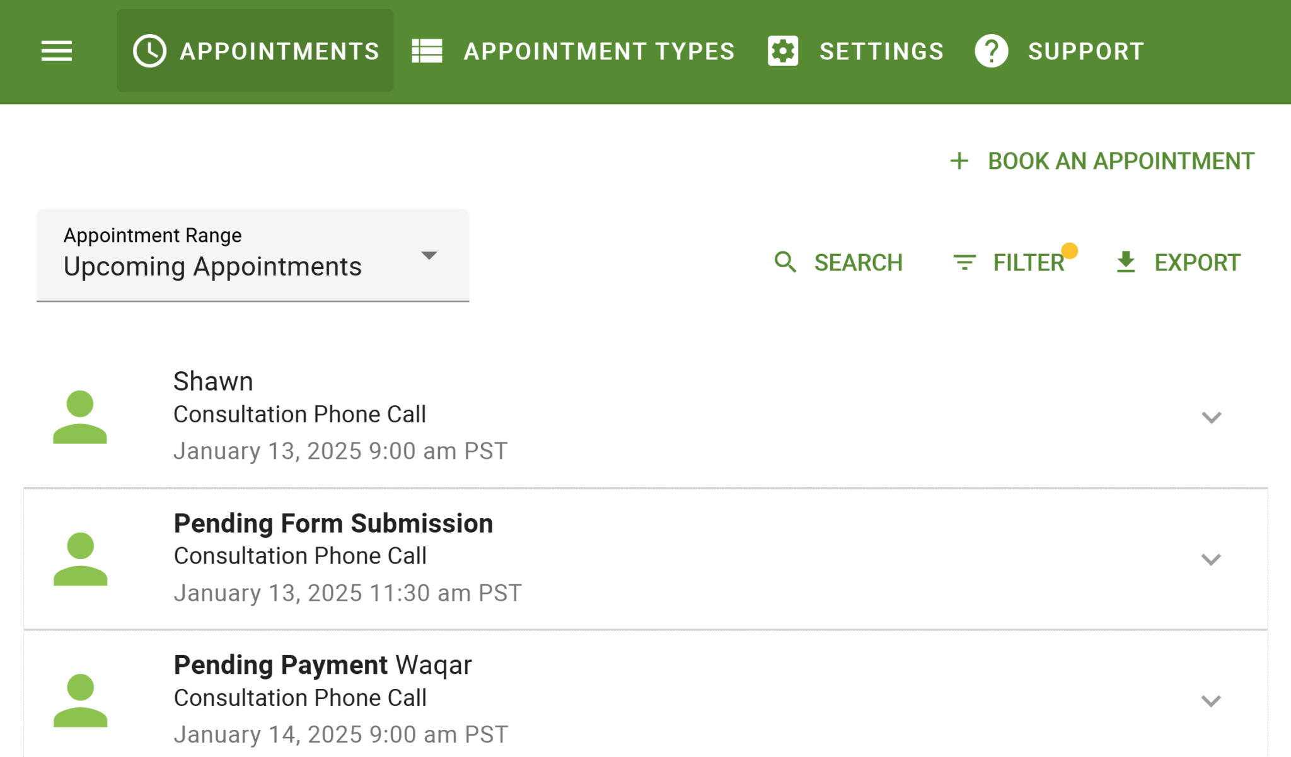The height and width of the screenshot is (757, 1291).
Task: Open the hamburger navigation menu
Action: (x=55, y=51)
